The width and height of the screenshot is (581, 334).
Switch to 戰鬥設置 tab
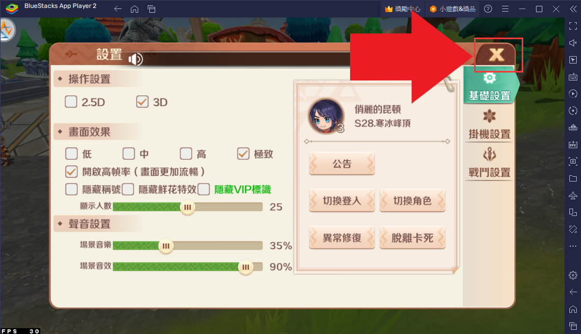[489, 163]
